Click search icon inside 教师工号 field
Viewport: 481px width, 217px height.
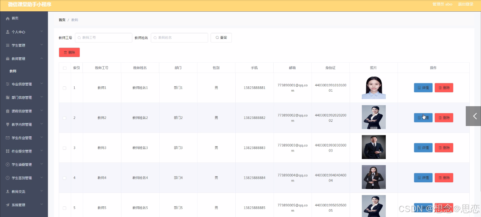click(79, 38)
